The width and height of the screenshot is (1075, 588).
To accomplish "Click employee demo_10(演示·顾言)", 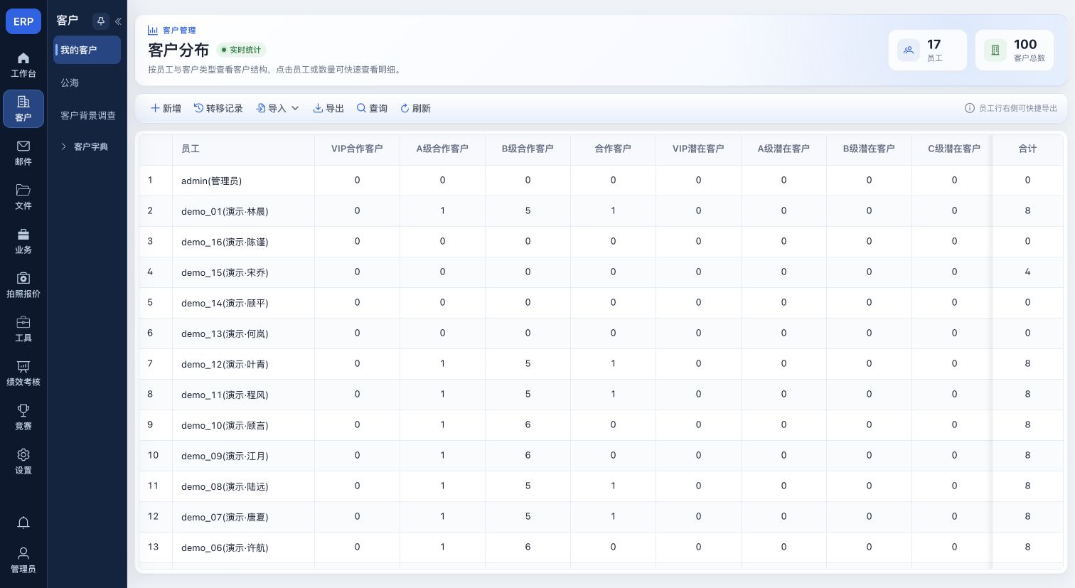I will click(225, 425).
